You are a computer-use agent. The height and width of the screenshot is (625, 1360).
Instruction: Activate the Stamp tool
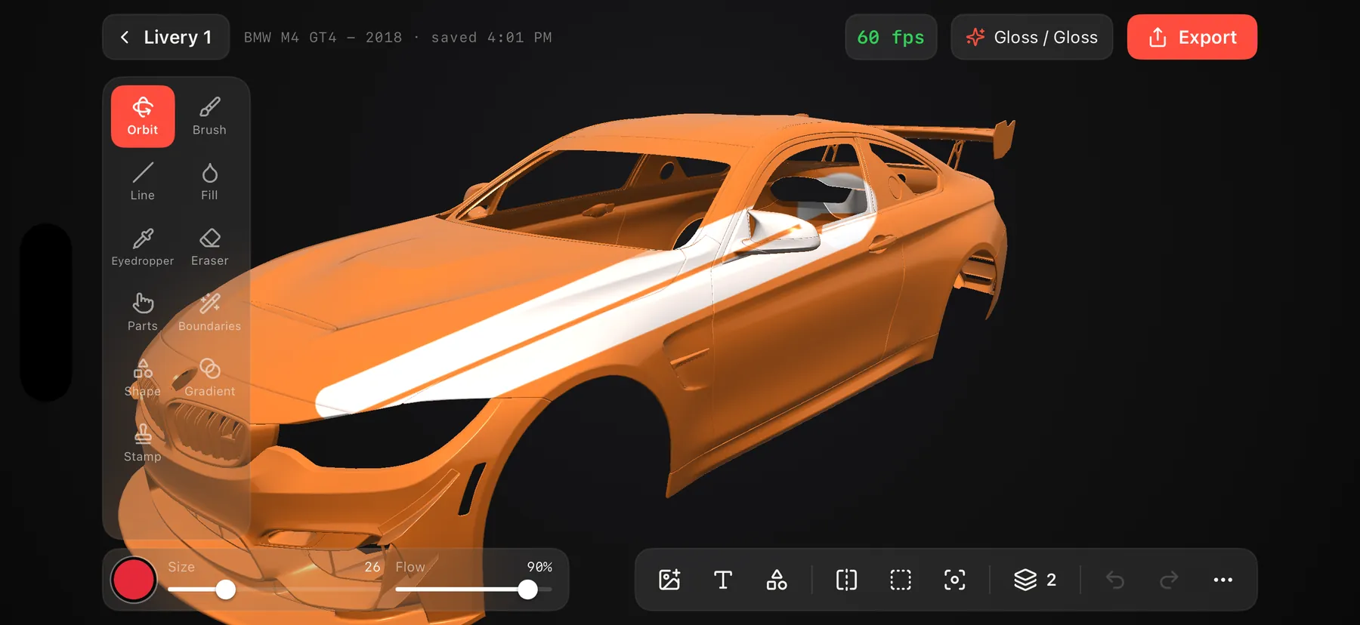tap(143, 443)
